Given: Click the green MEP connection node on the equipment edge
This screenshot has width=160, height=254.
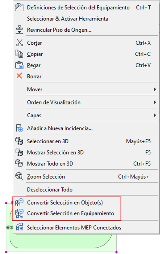Looking at the screenshot, I should click(x=8, y=228).
